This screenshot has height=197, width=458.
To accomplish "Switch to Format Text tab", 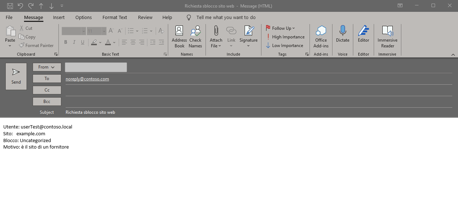I will point(115,17).
